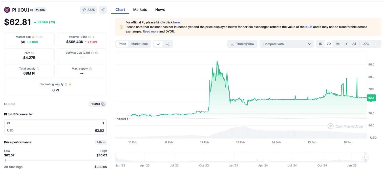Screen dimensions: 384x170
Task: Click the $62.81 price heading
Action: tap(17, 22)
